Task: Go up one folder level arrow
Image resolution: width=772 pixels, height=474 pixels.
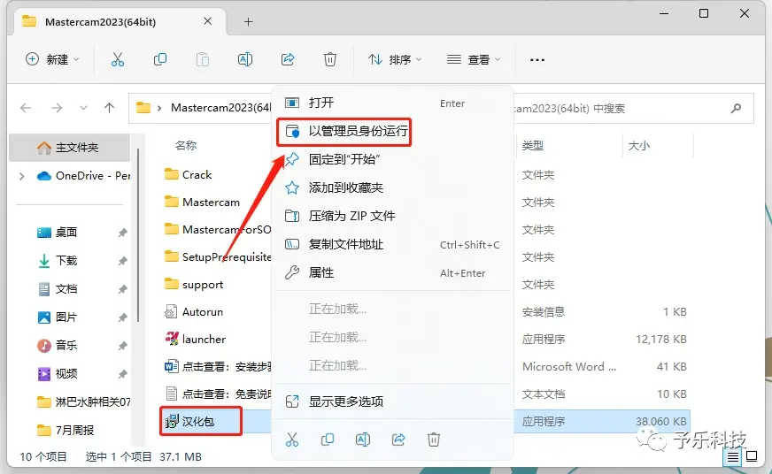Action: pyautogui.click(x=109, y=108)
